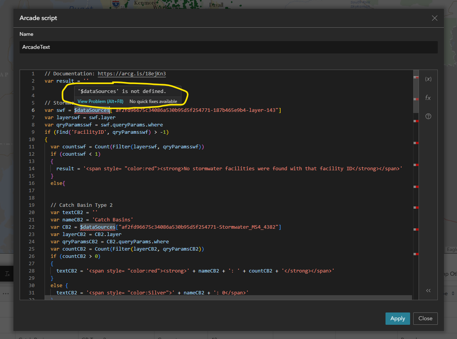The height and width of the screenshot is (339, 457).
Task: Click the Close button of the dialog
Action: [x=425, y=318]
